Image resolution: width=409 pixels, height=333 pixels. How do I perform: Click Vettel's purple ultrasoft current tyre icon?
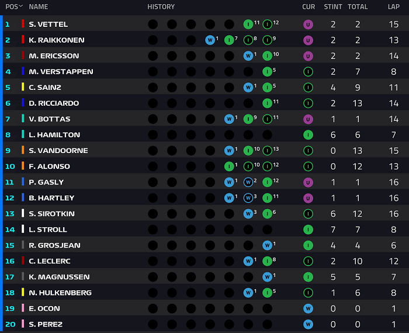(308, 25)
